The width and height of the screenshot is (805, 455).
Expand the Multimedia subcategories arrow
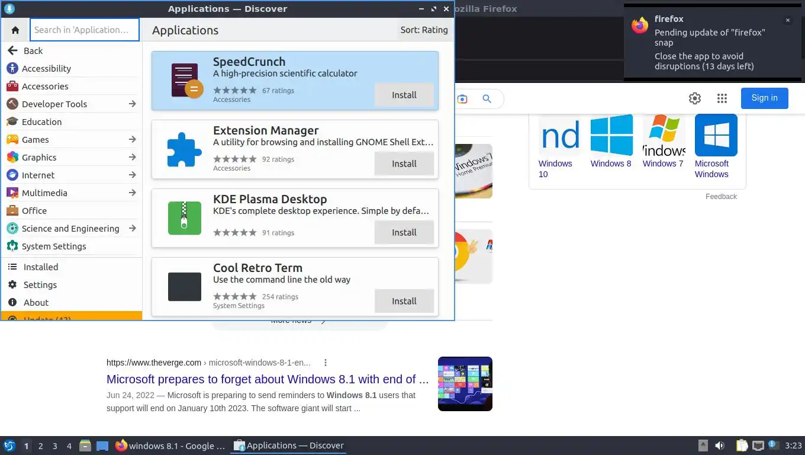[x=132, y=193]
